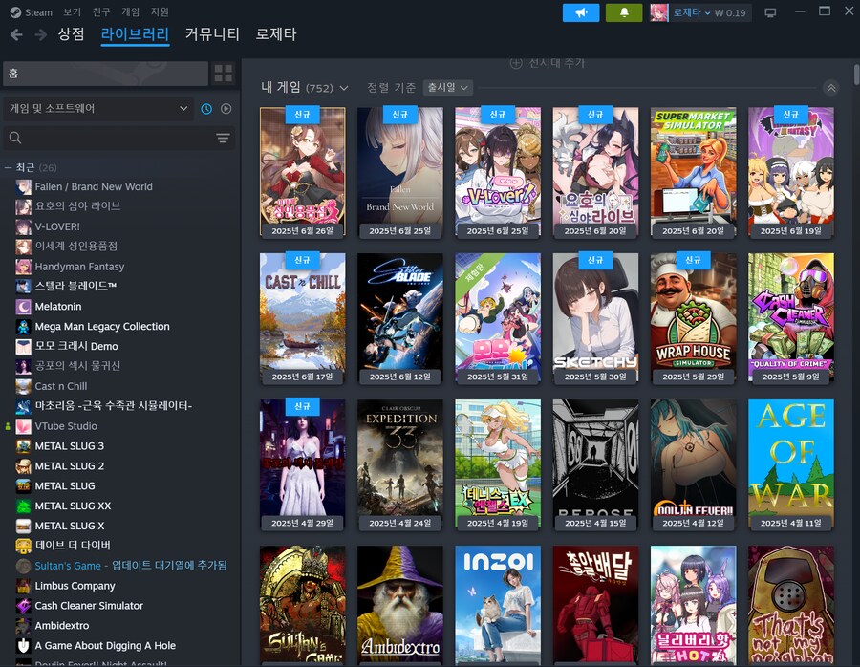Screen dimensions: 860x667
Task: Click 선시대 추가 add shelf button
Action: (x=548, y=63)
